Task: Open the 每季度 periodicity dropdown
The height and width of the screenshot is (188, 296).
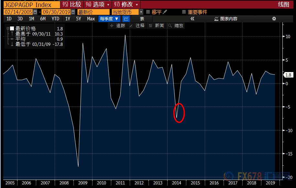Action: click(x=109, y=19)
